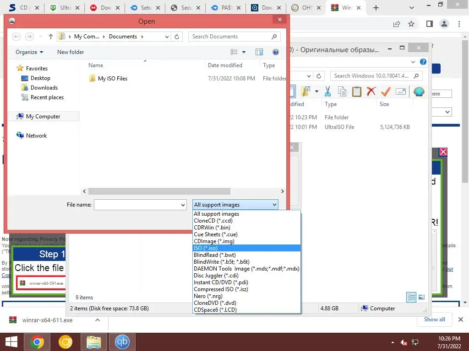Choose CloneCD (*.ccd) filter option
Viewport: 469px width, 351px height.
coord(246,221)
